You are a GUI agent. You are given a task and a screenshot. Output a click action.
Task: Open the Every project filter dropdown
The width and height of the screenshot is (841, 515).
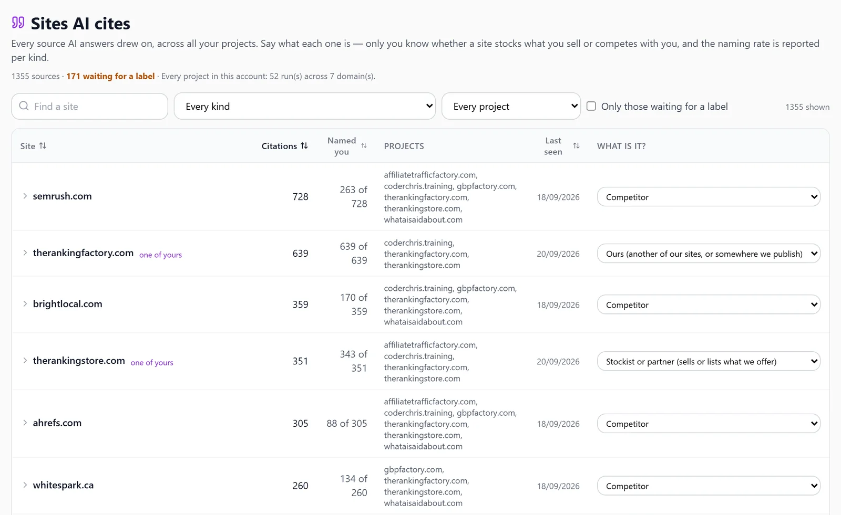(x=511, y=106)
